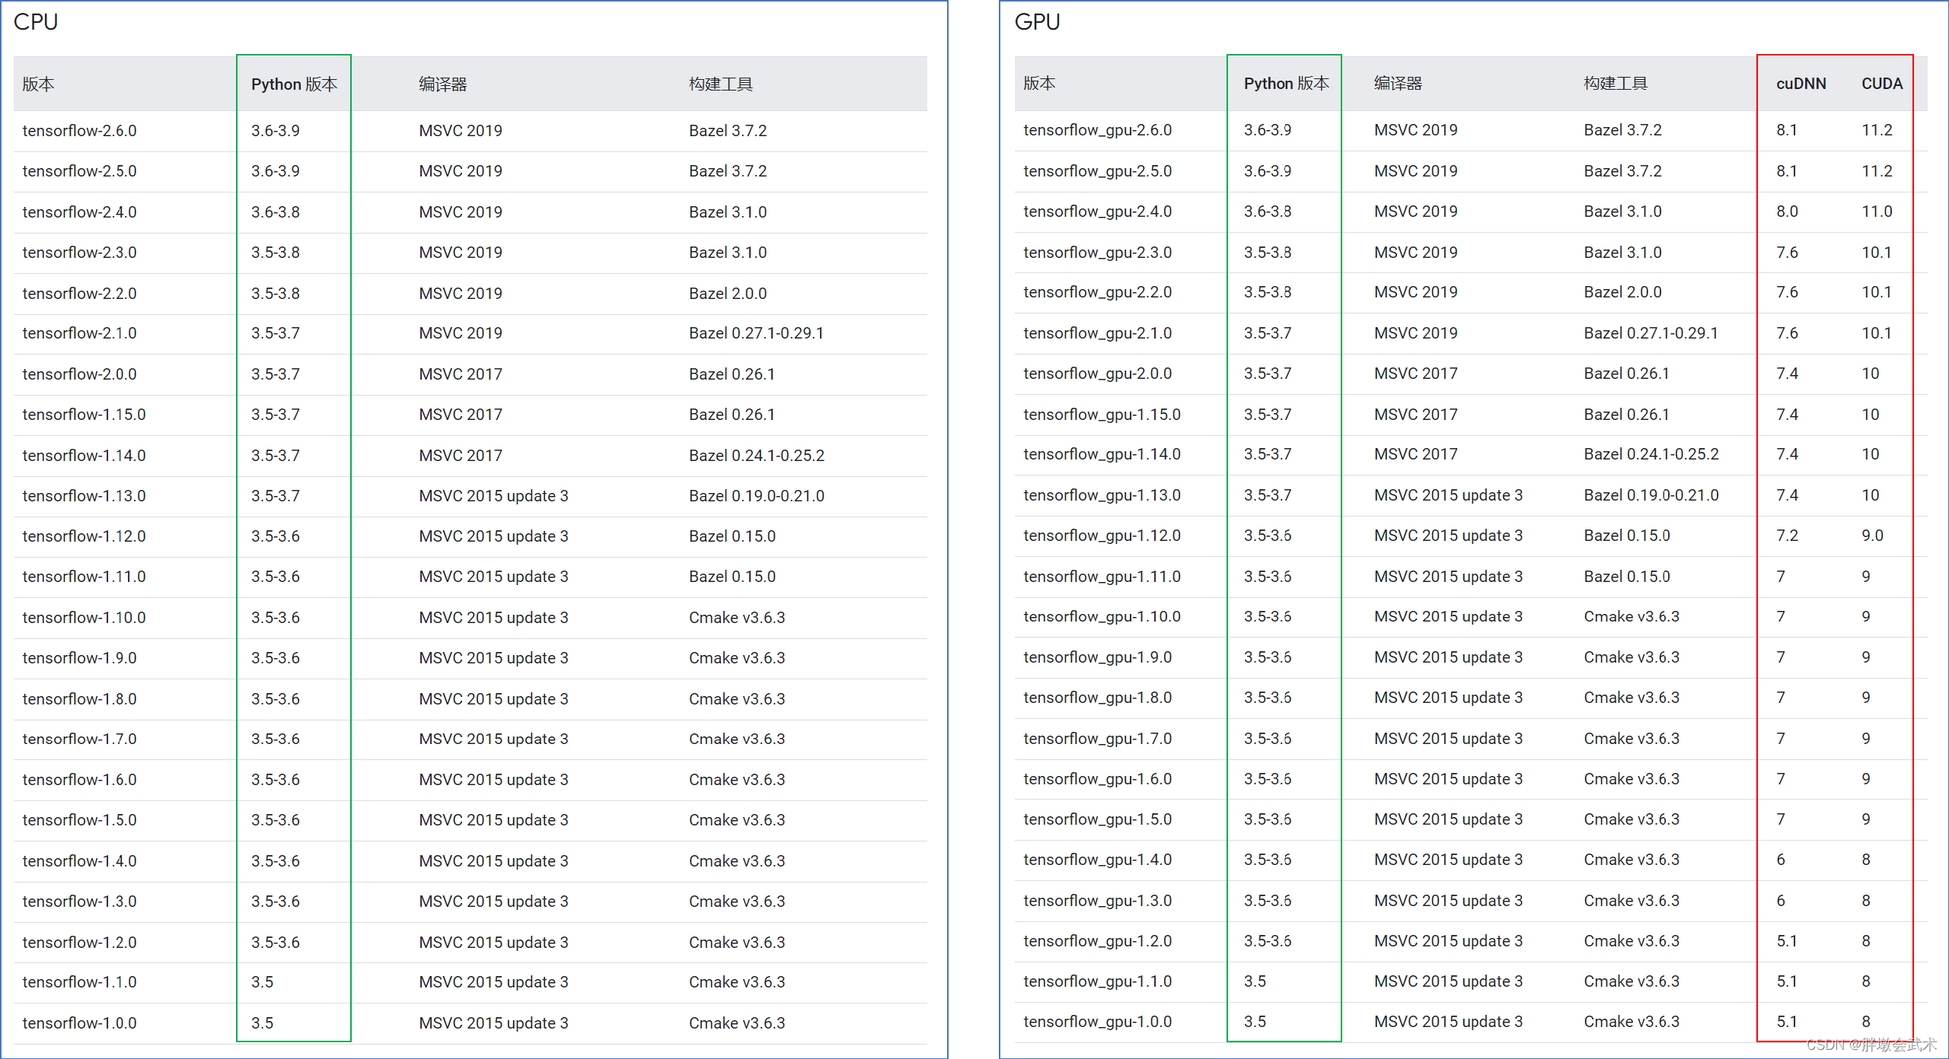
Task: Click the tensorflow_gpu-1.2.0 row name
Action: [x=1098, y=941]
